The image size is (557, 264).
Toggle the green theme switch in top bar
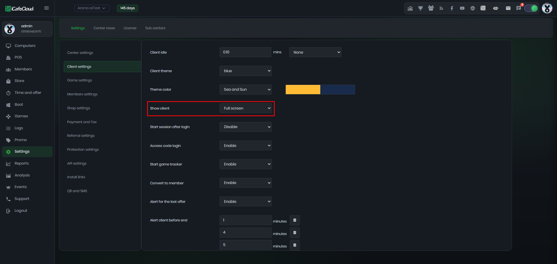point(531,8)
